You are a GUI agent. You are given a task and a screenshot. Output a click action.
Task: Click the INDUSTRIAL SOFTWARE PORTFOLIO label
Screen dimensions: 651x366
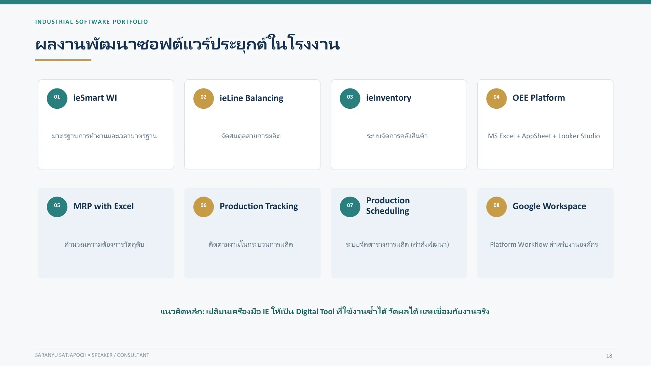click(92, 22)
